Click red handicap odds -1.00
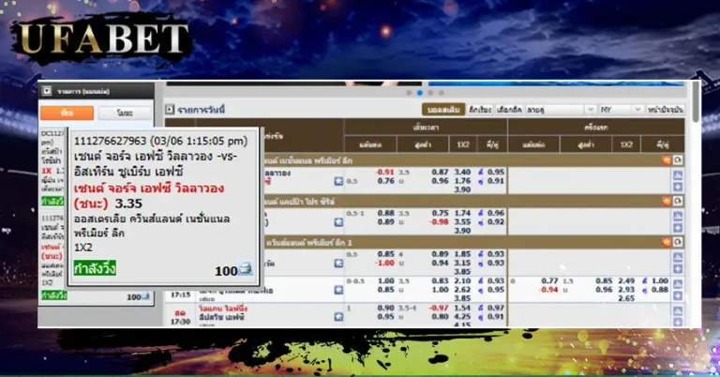Screen dimensions: 720x377 click(384, 264)
